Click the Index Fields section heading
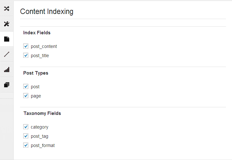This screenshot has width=232, height=160. [x=37, y=33]
